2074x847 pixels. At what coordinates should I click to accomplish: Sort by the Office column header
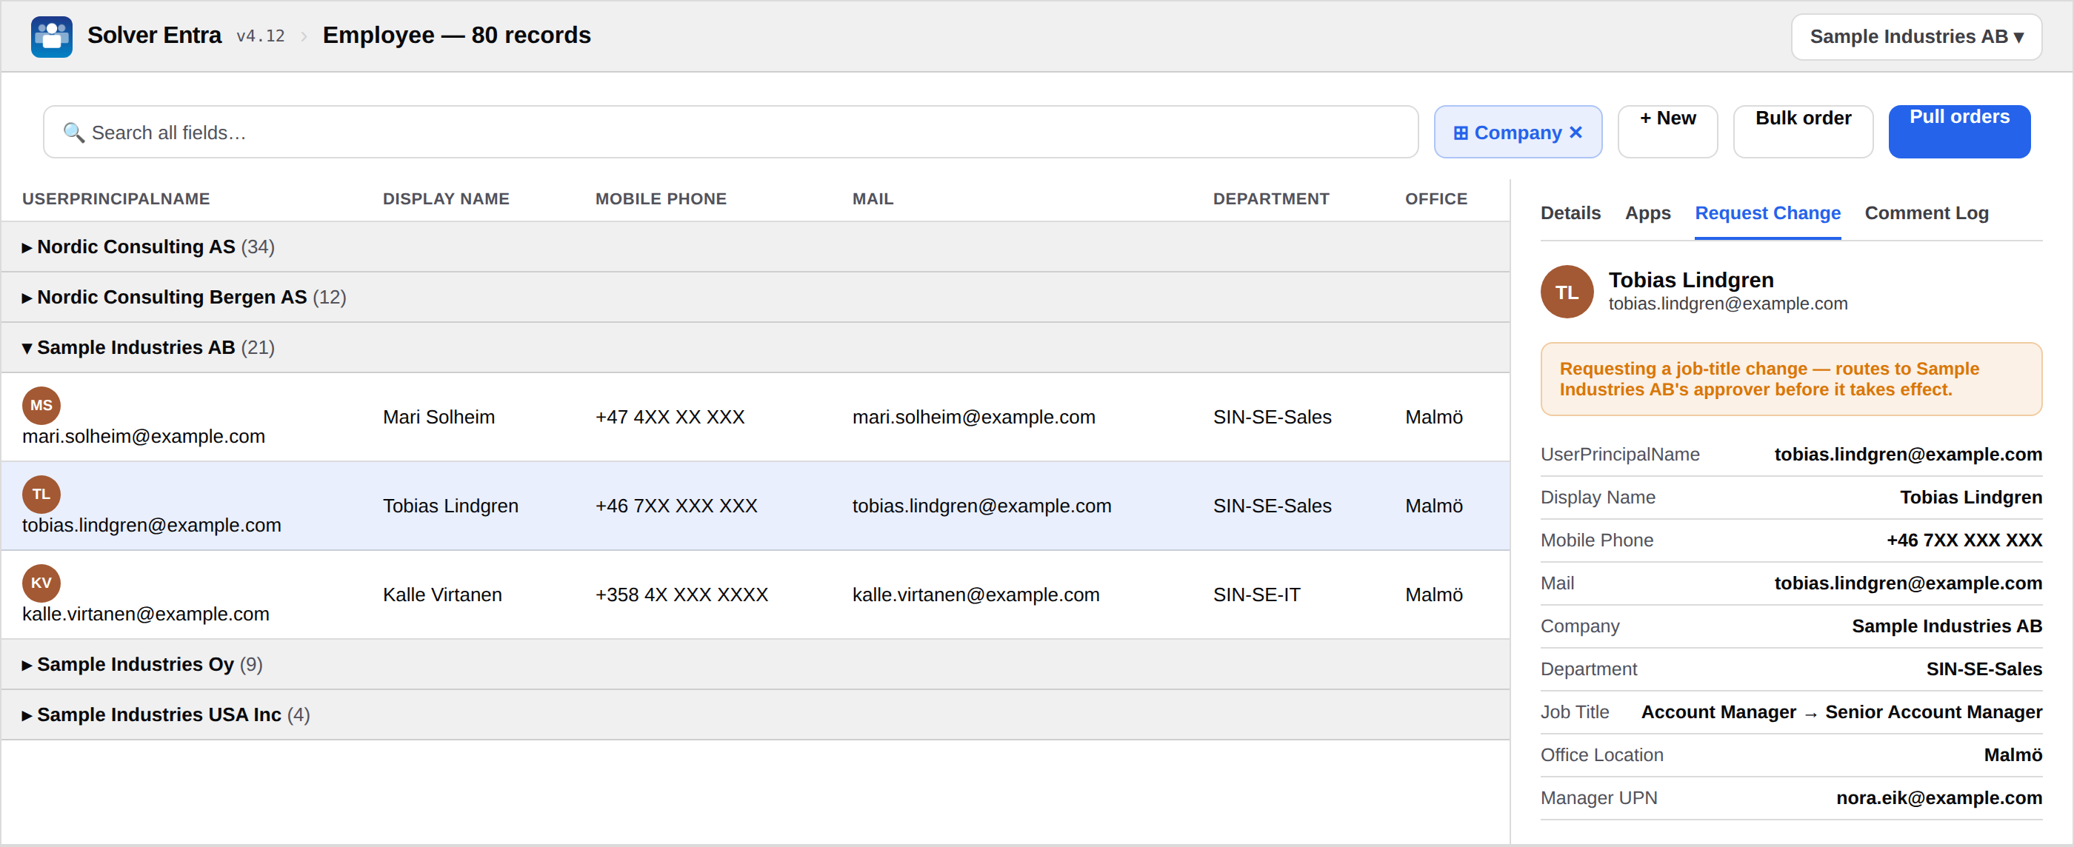1436,199
